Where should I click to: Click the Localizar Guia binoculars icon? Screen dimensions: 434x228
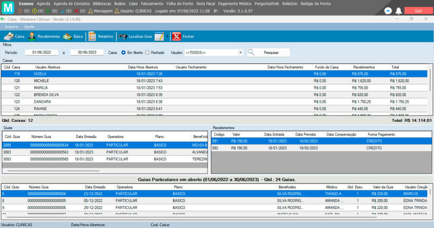(122, 36)
